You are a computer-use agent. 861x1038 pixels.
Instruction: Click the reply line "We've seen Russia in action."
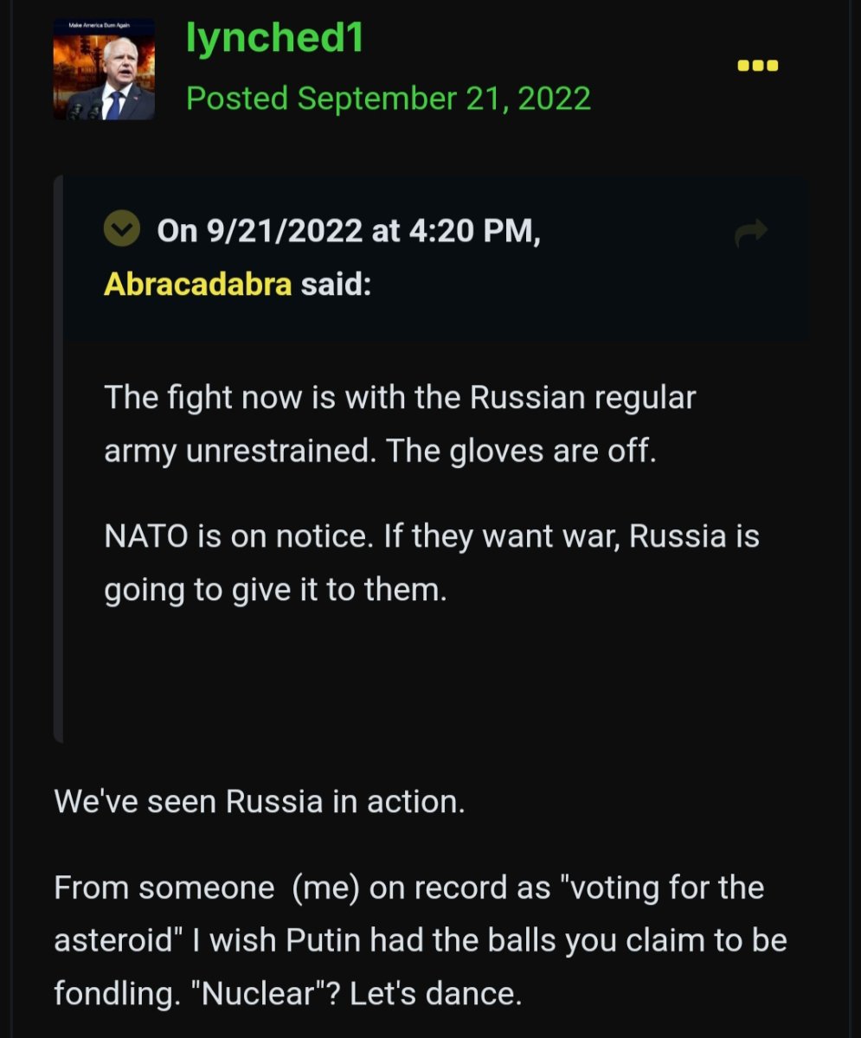click(x=260, y=801)
